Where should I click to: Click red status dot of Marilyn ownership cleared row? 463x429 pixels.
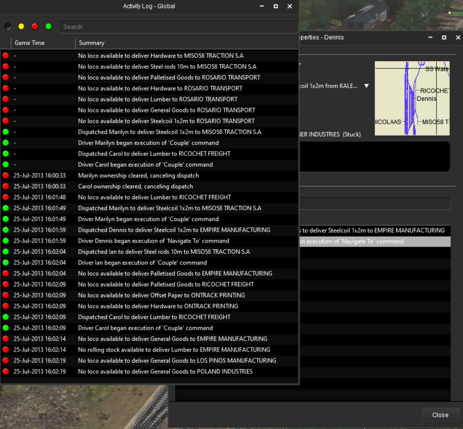pos(6,176)
